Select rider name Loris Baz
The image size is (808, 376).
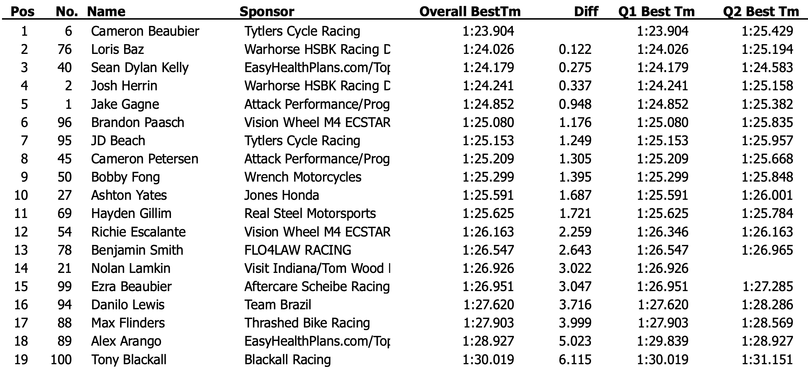tap(117, 50)
